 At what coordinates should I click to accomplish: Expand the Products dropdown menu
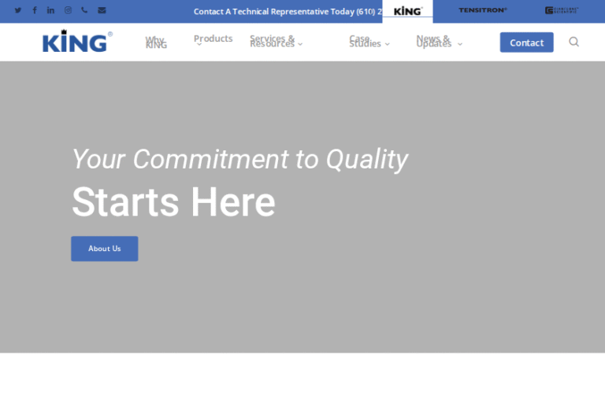coord(213,39)
